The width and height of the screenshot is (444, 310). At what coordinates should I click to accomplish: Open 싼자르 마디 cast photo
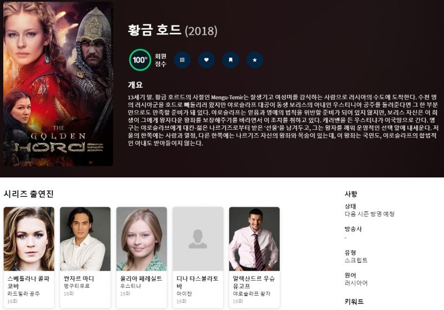(x=85, y=238)
